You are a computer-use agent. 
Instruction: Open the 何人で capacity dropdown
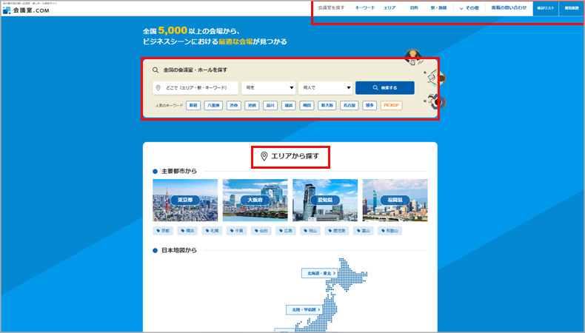326,88
